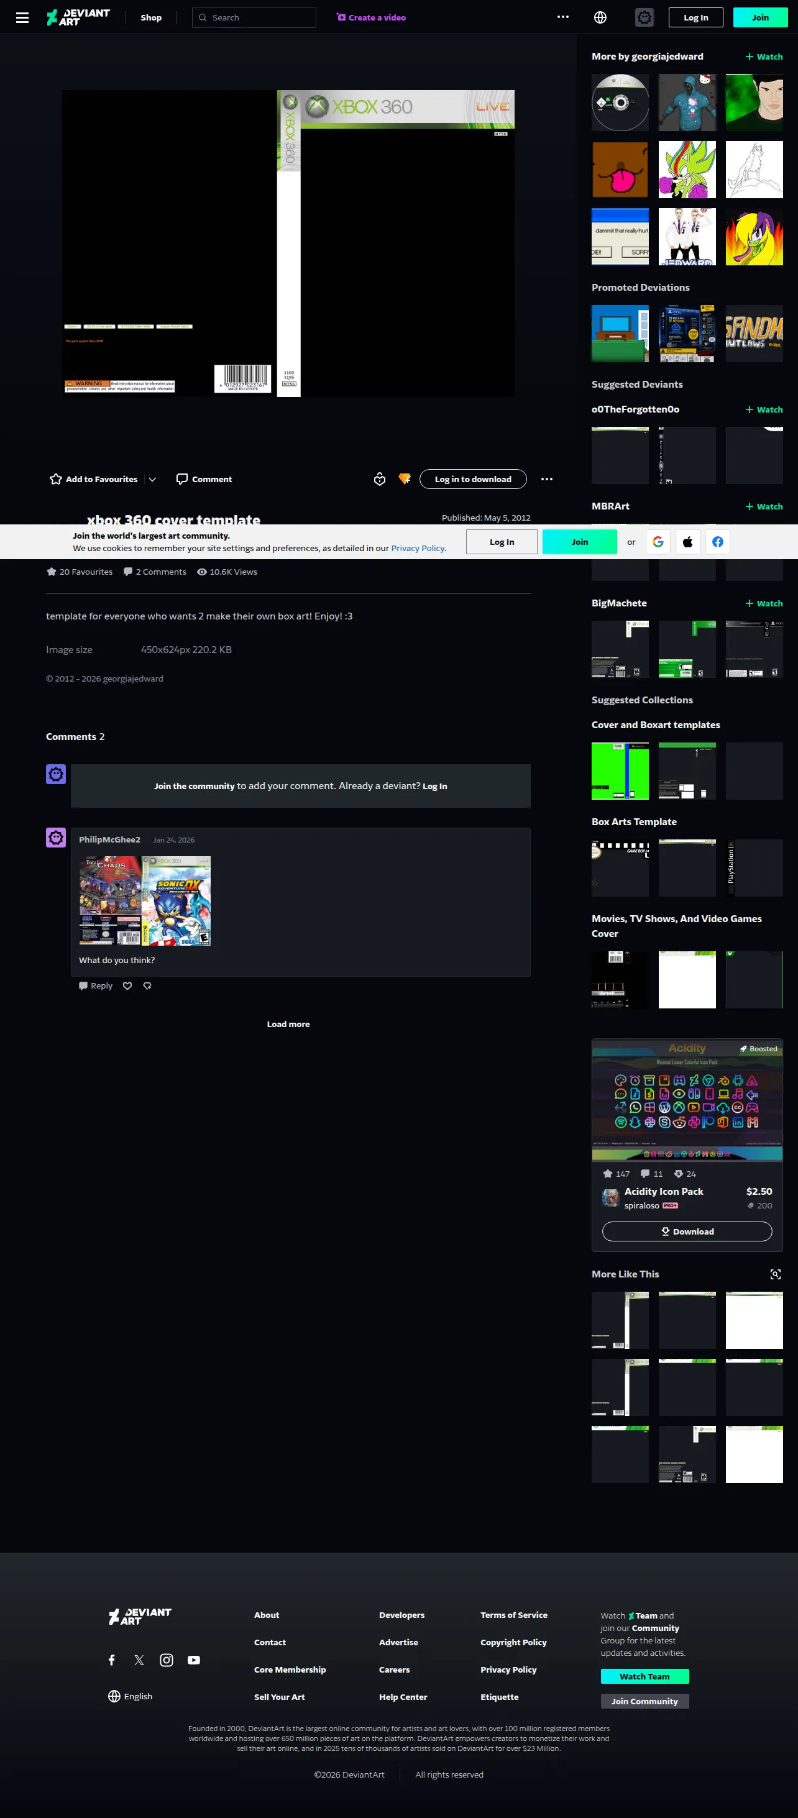Open the Xbox disc thumbnail by georgiajedward
This screenshot has width=798, height=1818.
[x=620, y=103]
